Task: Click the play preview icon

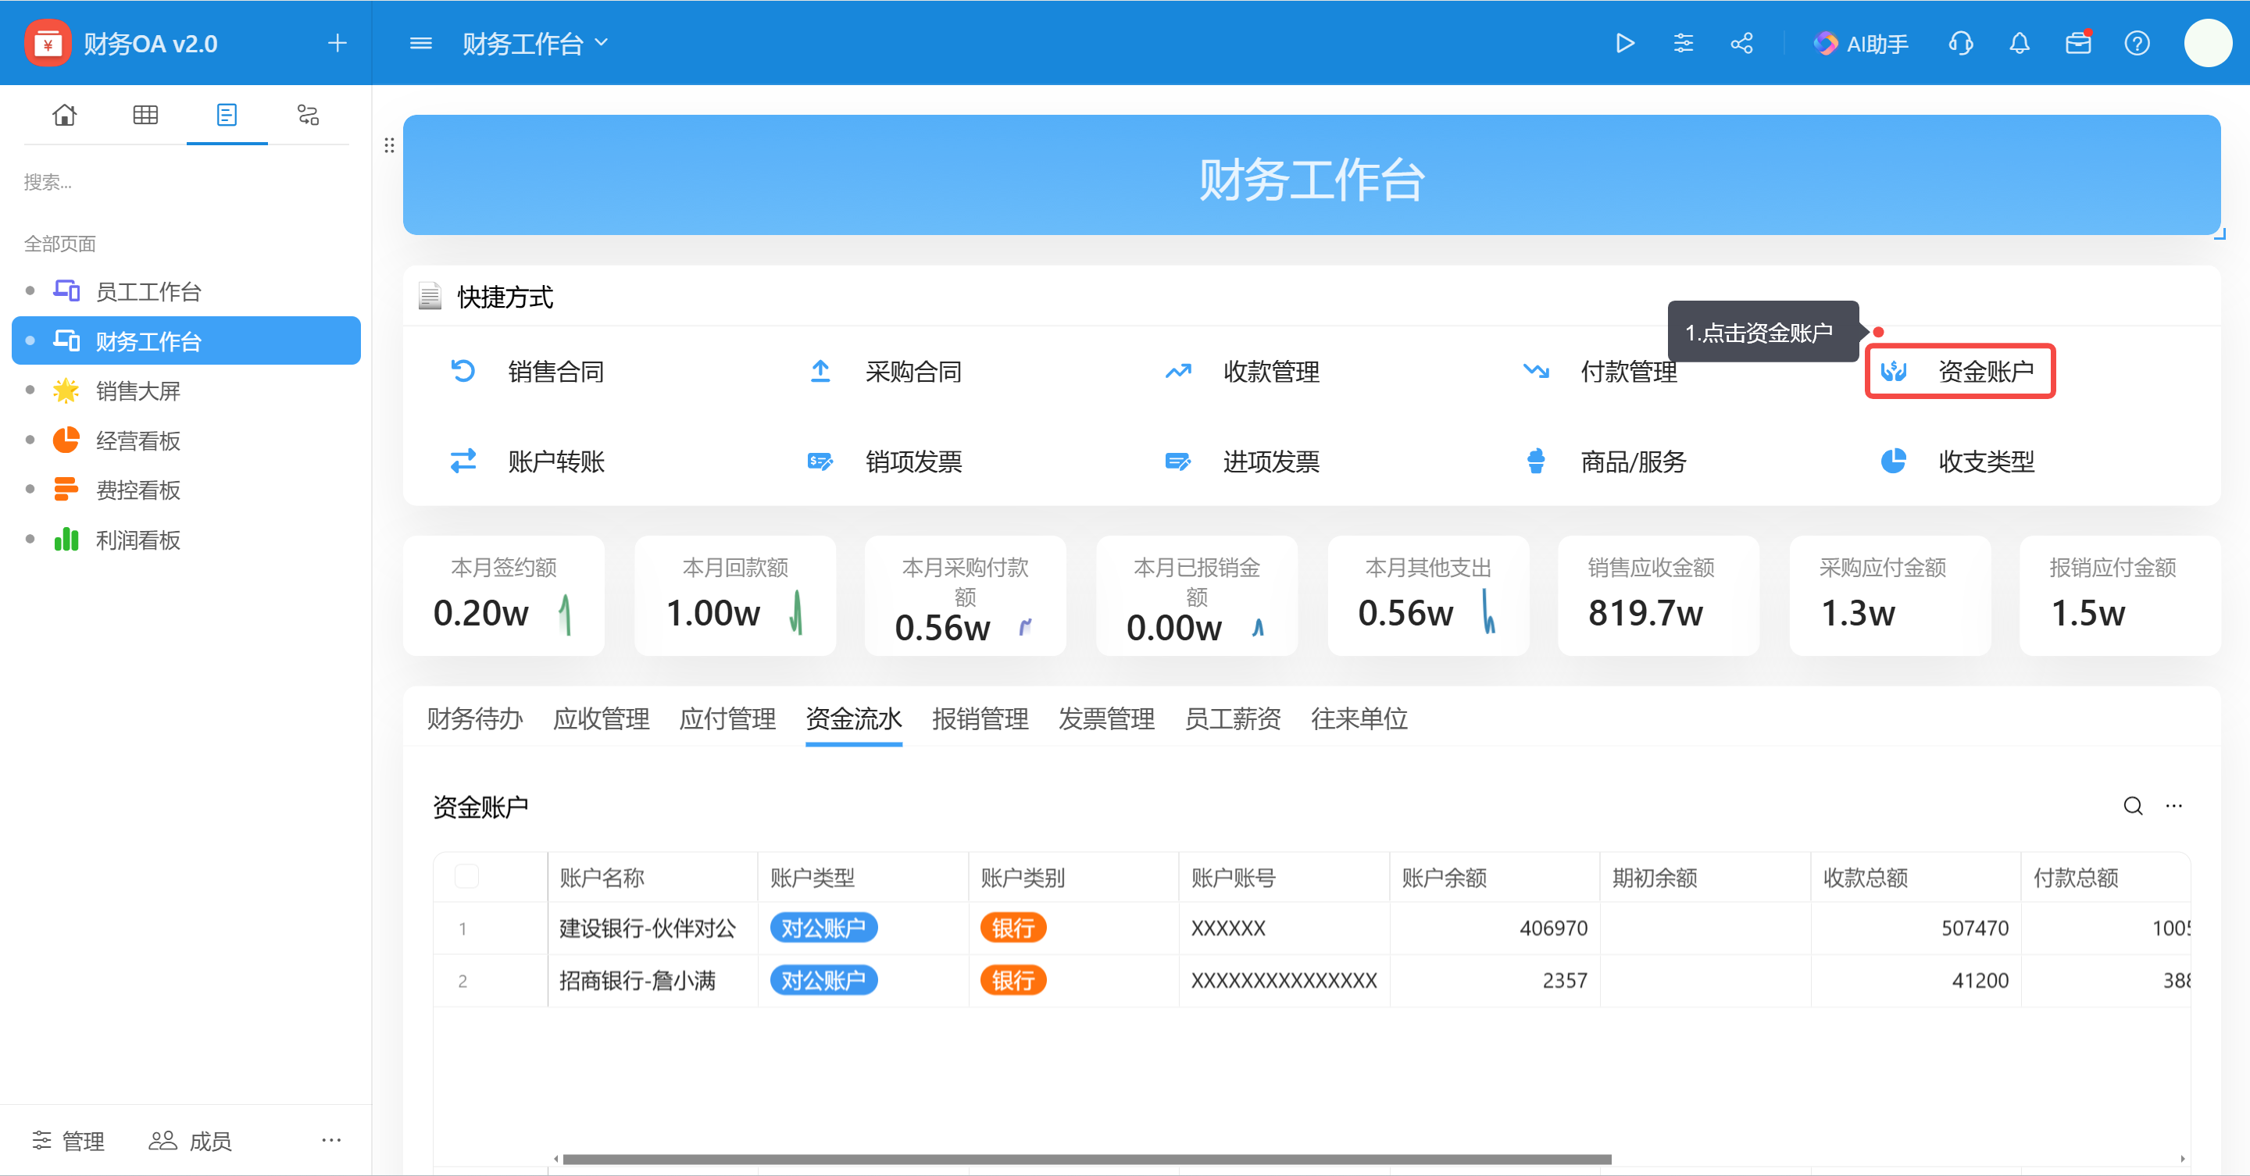Action: pos(1623,43)
